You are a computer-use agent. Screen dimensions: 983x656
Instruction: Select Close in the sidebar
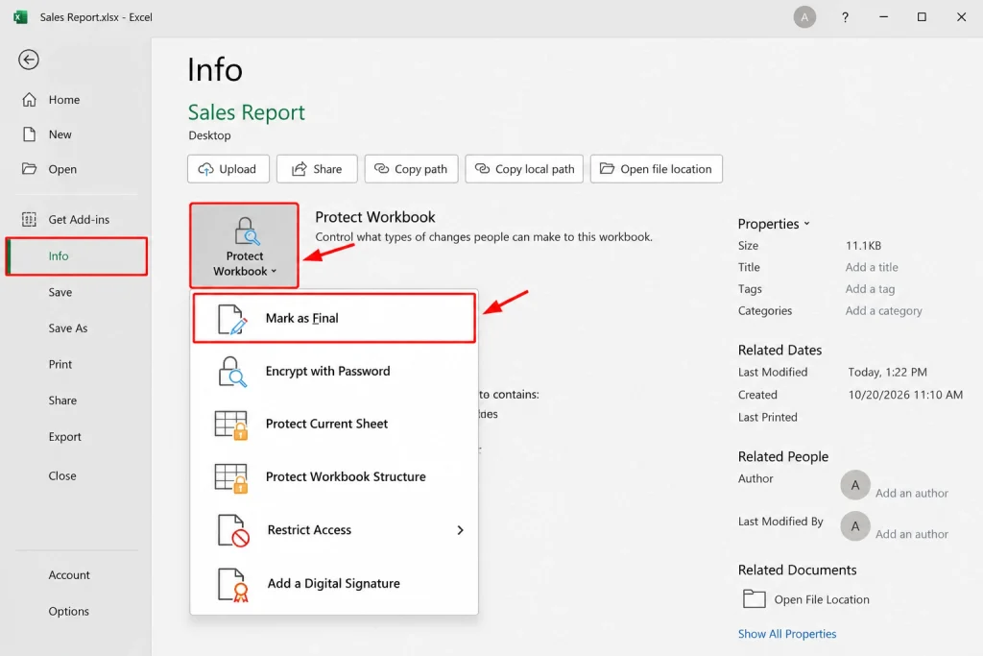[x=62, y=475]
